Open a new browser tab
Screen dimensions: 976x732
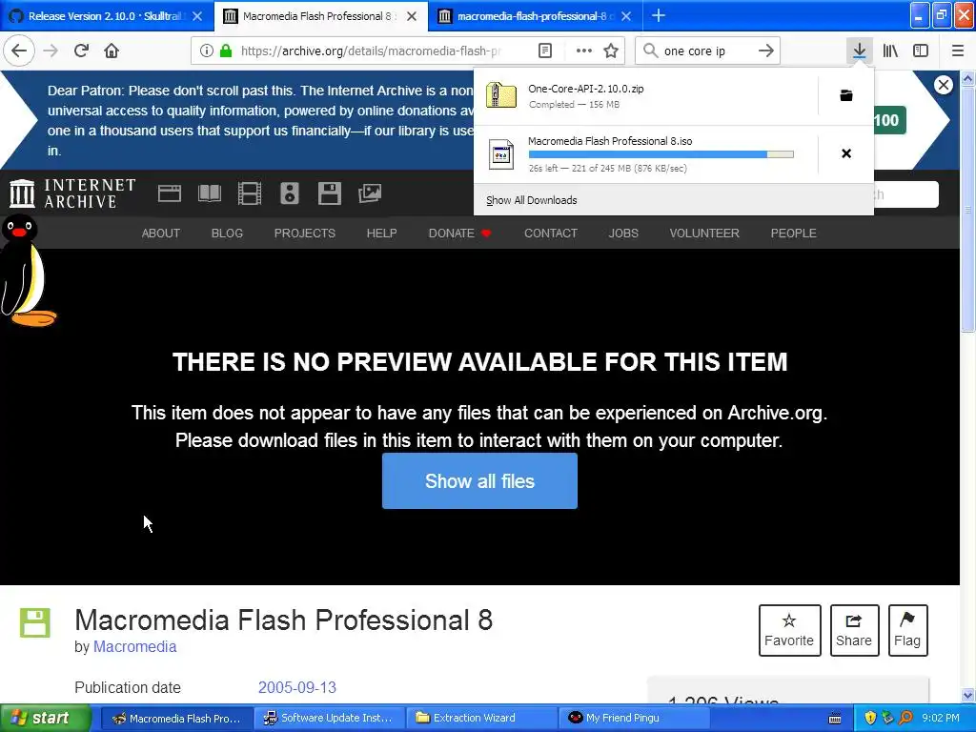[659, 15]
